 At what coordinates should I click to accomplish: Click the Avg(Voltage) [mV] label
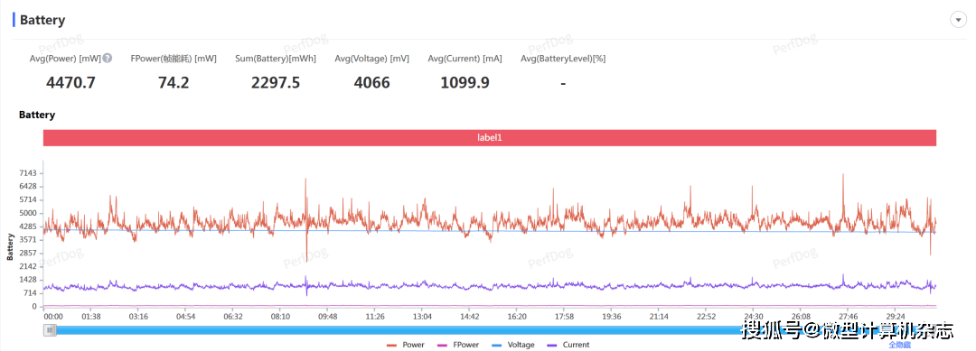click(371, 59)
